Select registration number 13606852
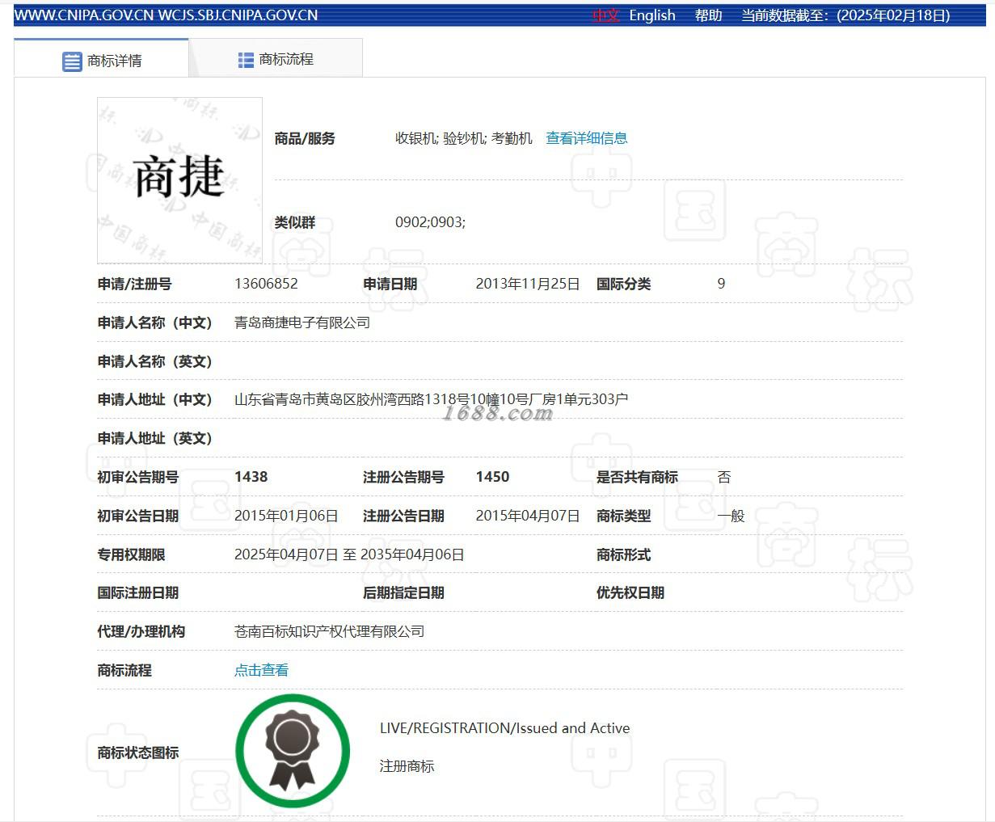The height and width of the screenshot is (822, 995). click(x=266, y=284)
